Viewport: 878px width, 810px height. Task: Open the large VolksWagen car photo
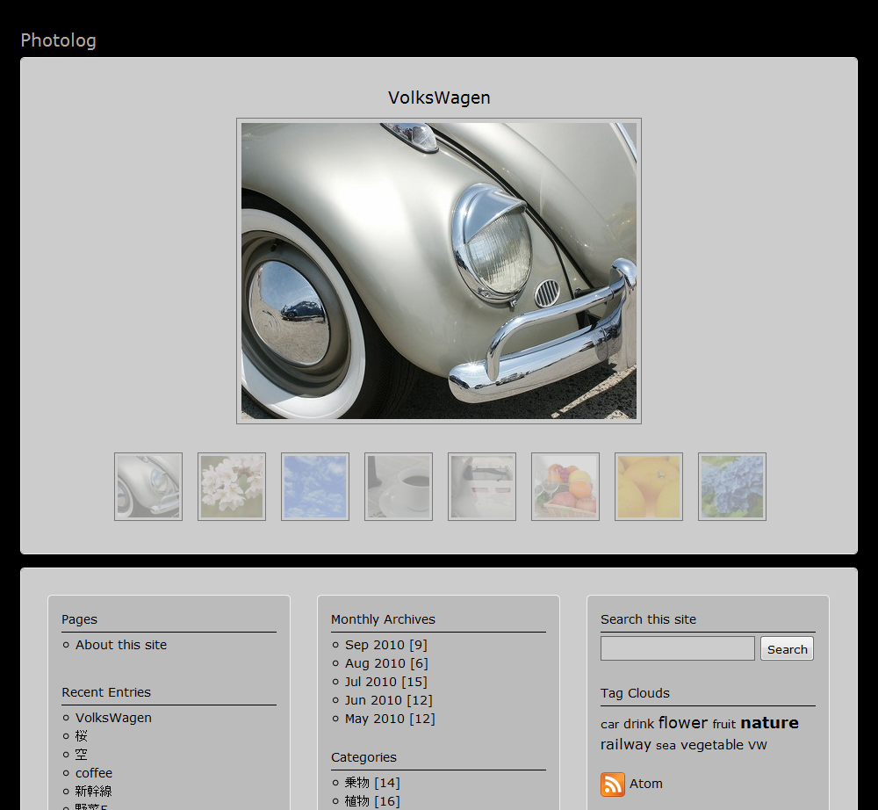[439, 271]
